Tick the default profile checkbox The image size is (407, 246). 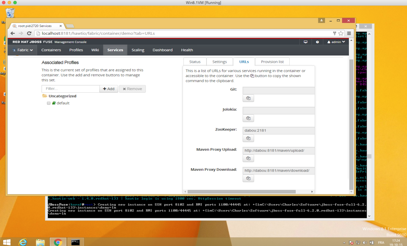[49, 103]
